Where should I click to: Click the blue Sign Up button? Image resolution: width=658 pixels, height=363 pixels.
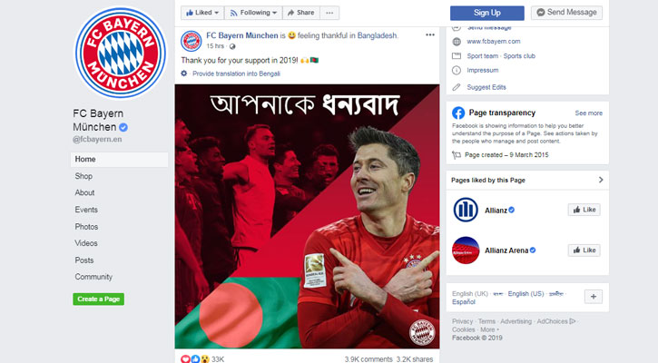[x=486, y=13]
